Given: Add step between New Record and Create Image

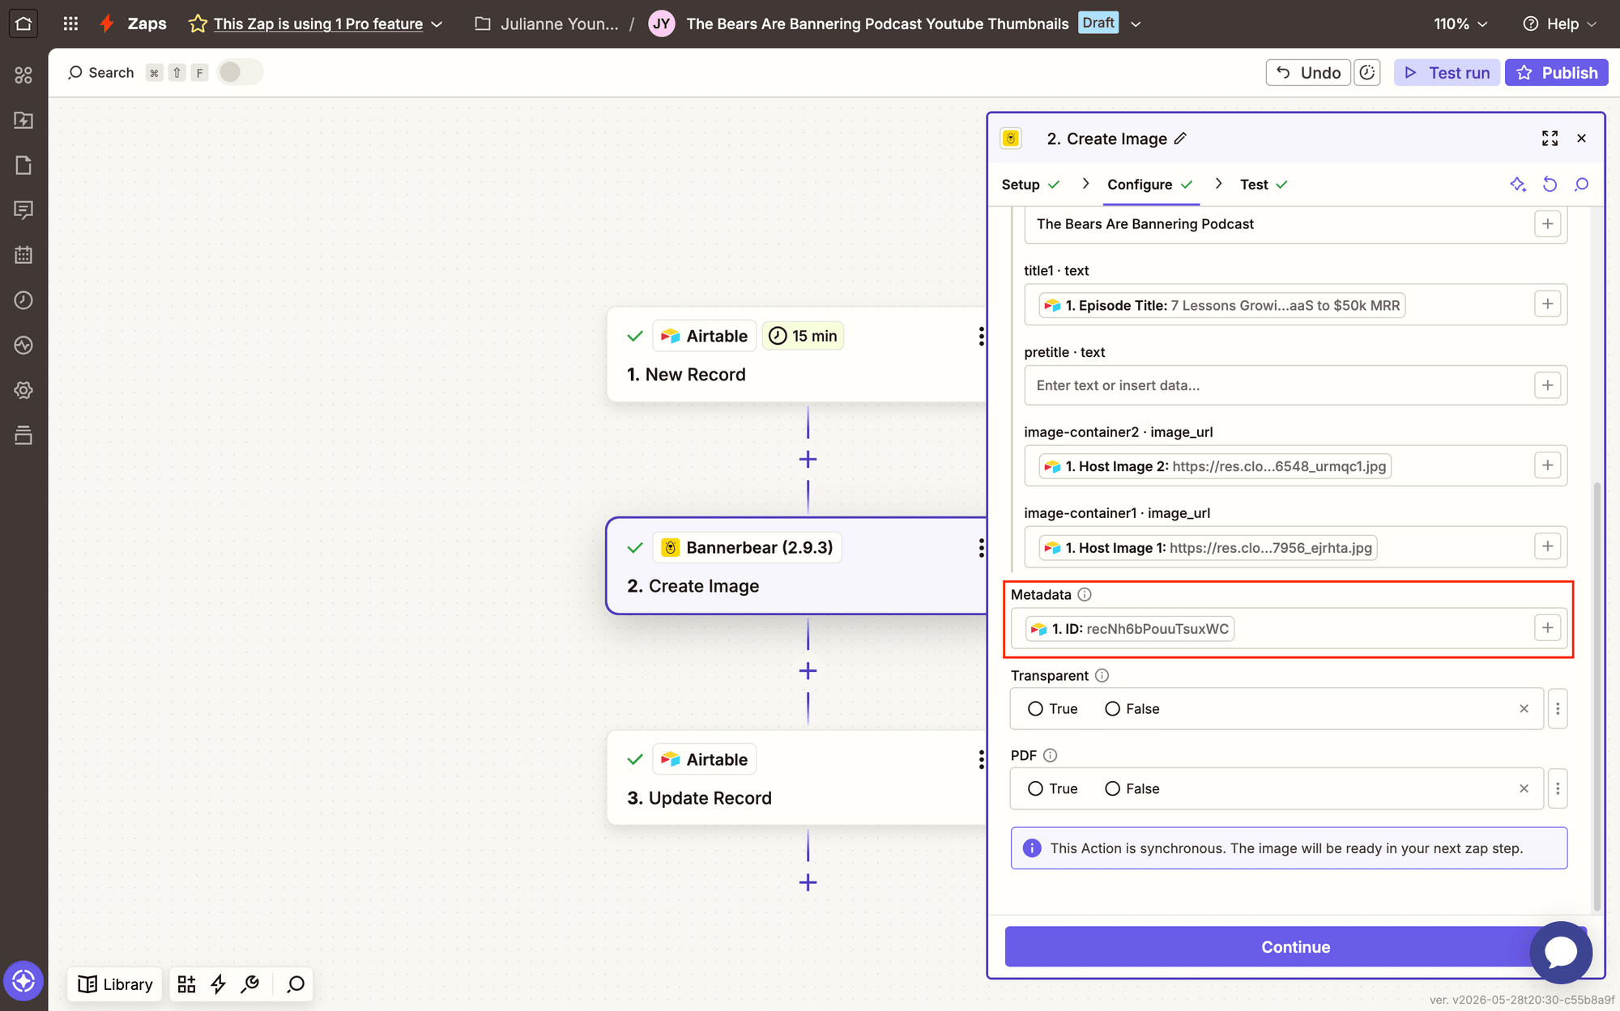Looking at the screenshot, I should tap(808, 460).
